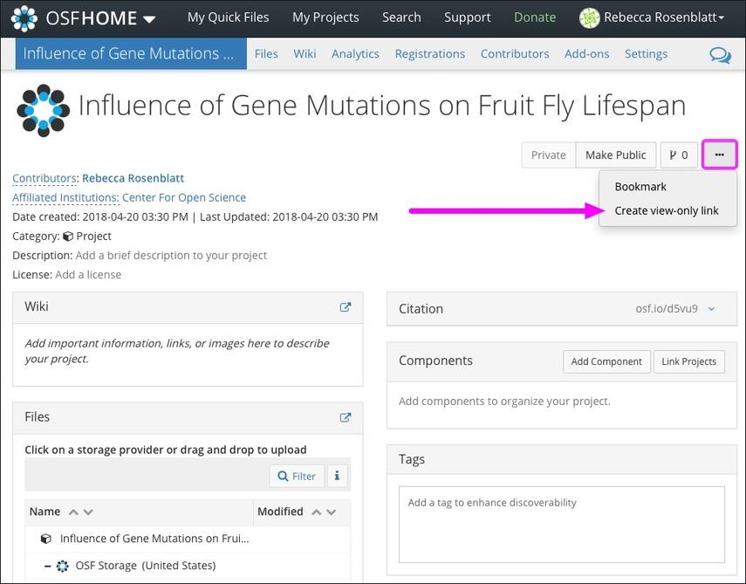The height and width of the screenshot is (584, 746).
Task: Open Wiki widget in new page icon
Action: click(346, 307)
